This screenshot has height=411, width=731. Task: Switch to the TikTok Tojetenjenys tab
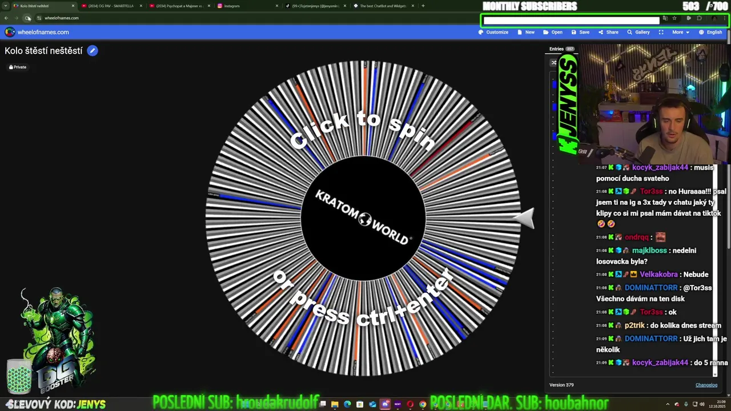coord(315,6)
